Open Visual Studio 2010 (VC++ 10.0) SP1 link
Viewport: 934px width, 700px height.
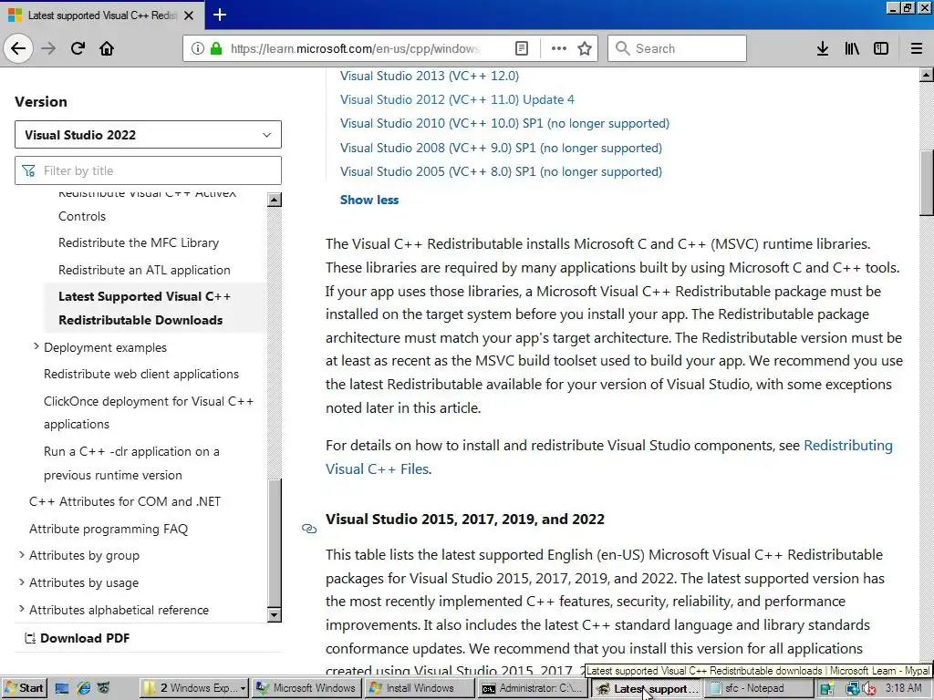click(504, 124)
